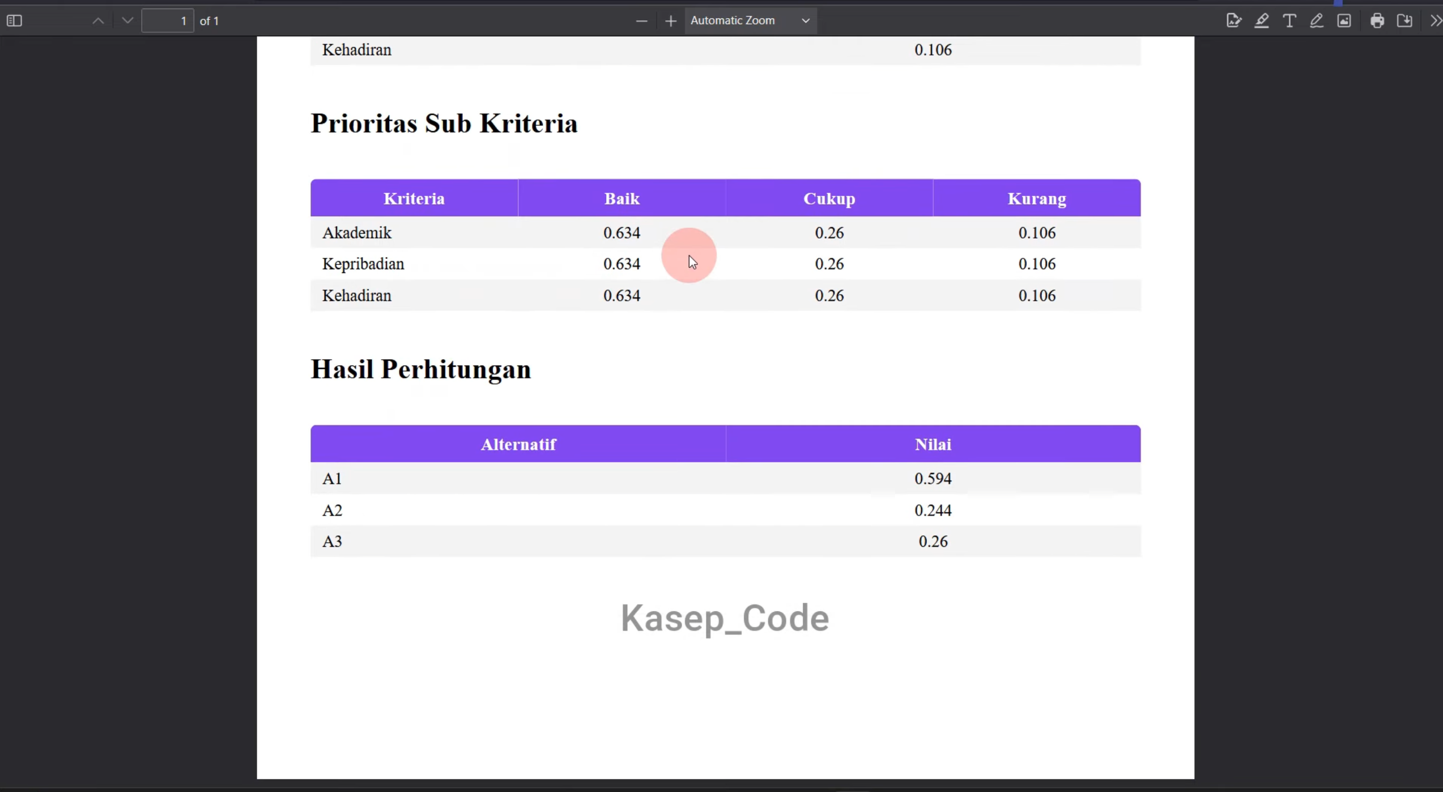The image size is (1443, 792).
Task: Click the Baik value for Akademik
Action: (622, 233)
